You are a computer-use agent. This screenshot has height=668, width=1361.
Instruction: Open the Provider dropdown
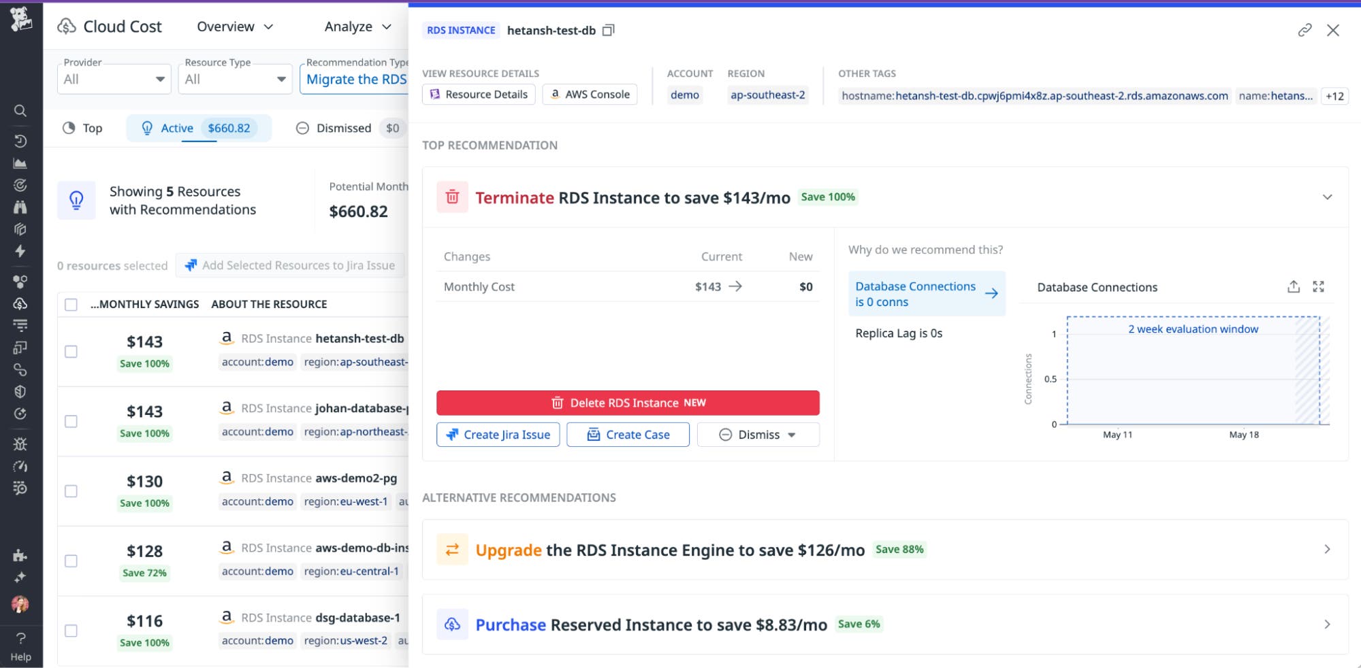[x=114, y=78]
